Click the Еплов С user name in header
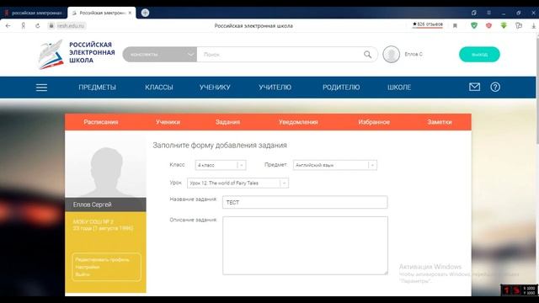Screen dimensions: 539x303 pyautogui.click(x=414, y=54)
